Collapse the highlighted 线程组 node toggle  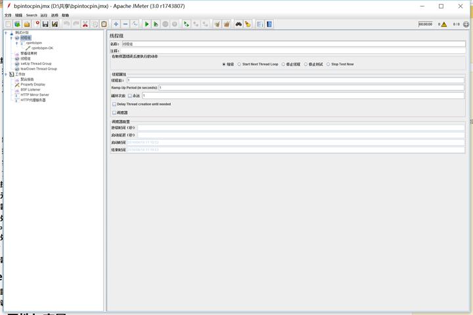[11, 38]
